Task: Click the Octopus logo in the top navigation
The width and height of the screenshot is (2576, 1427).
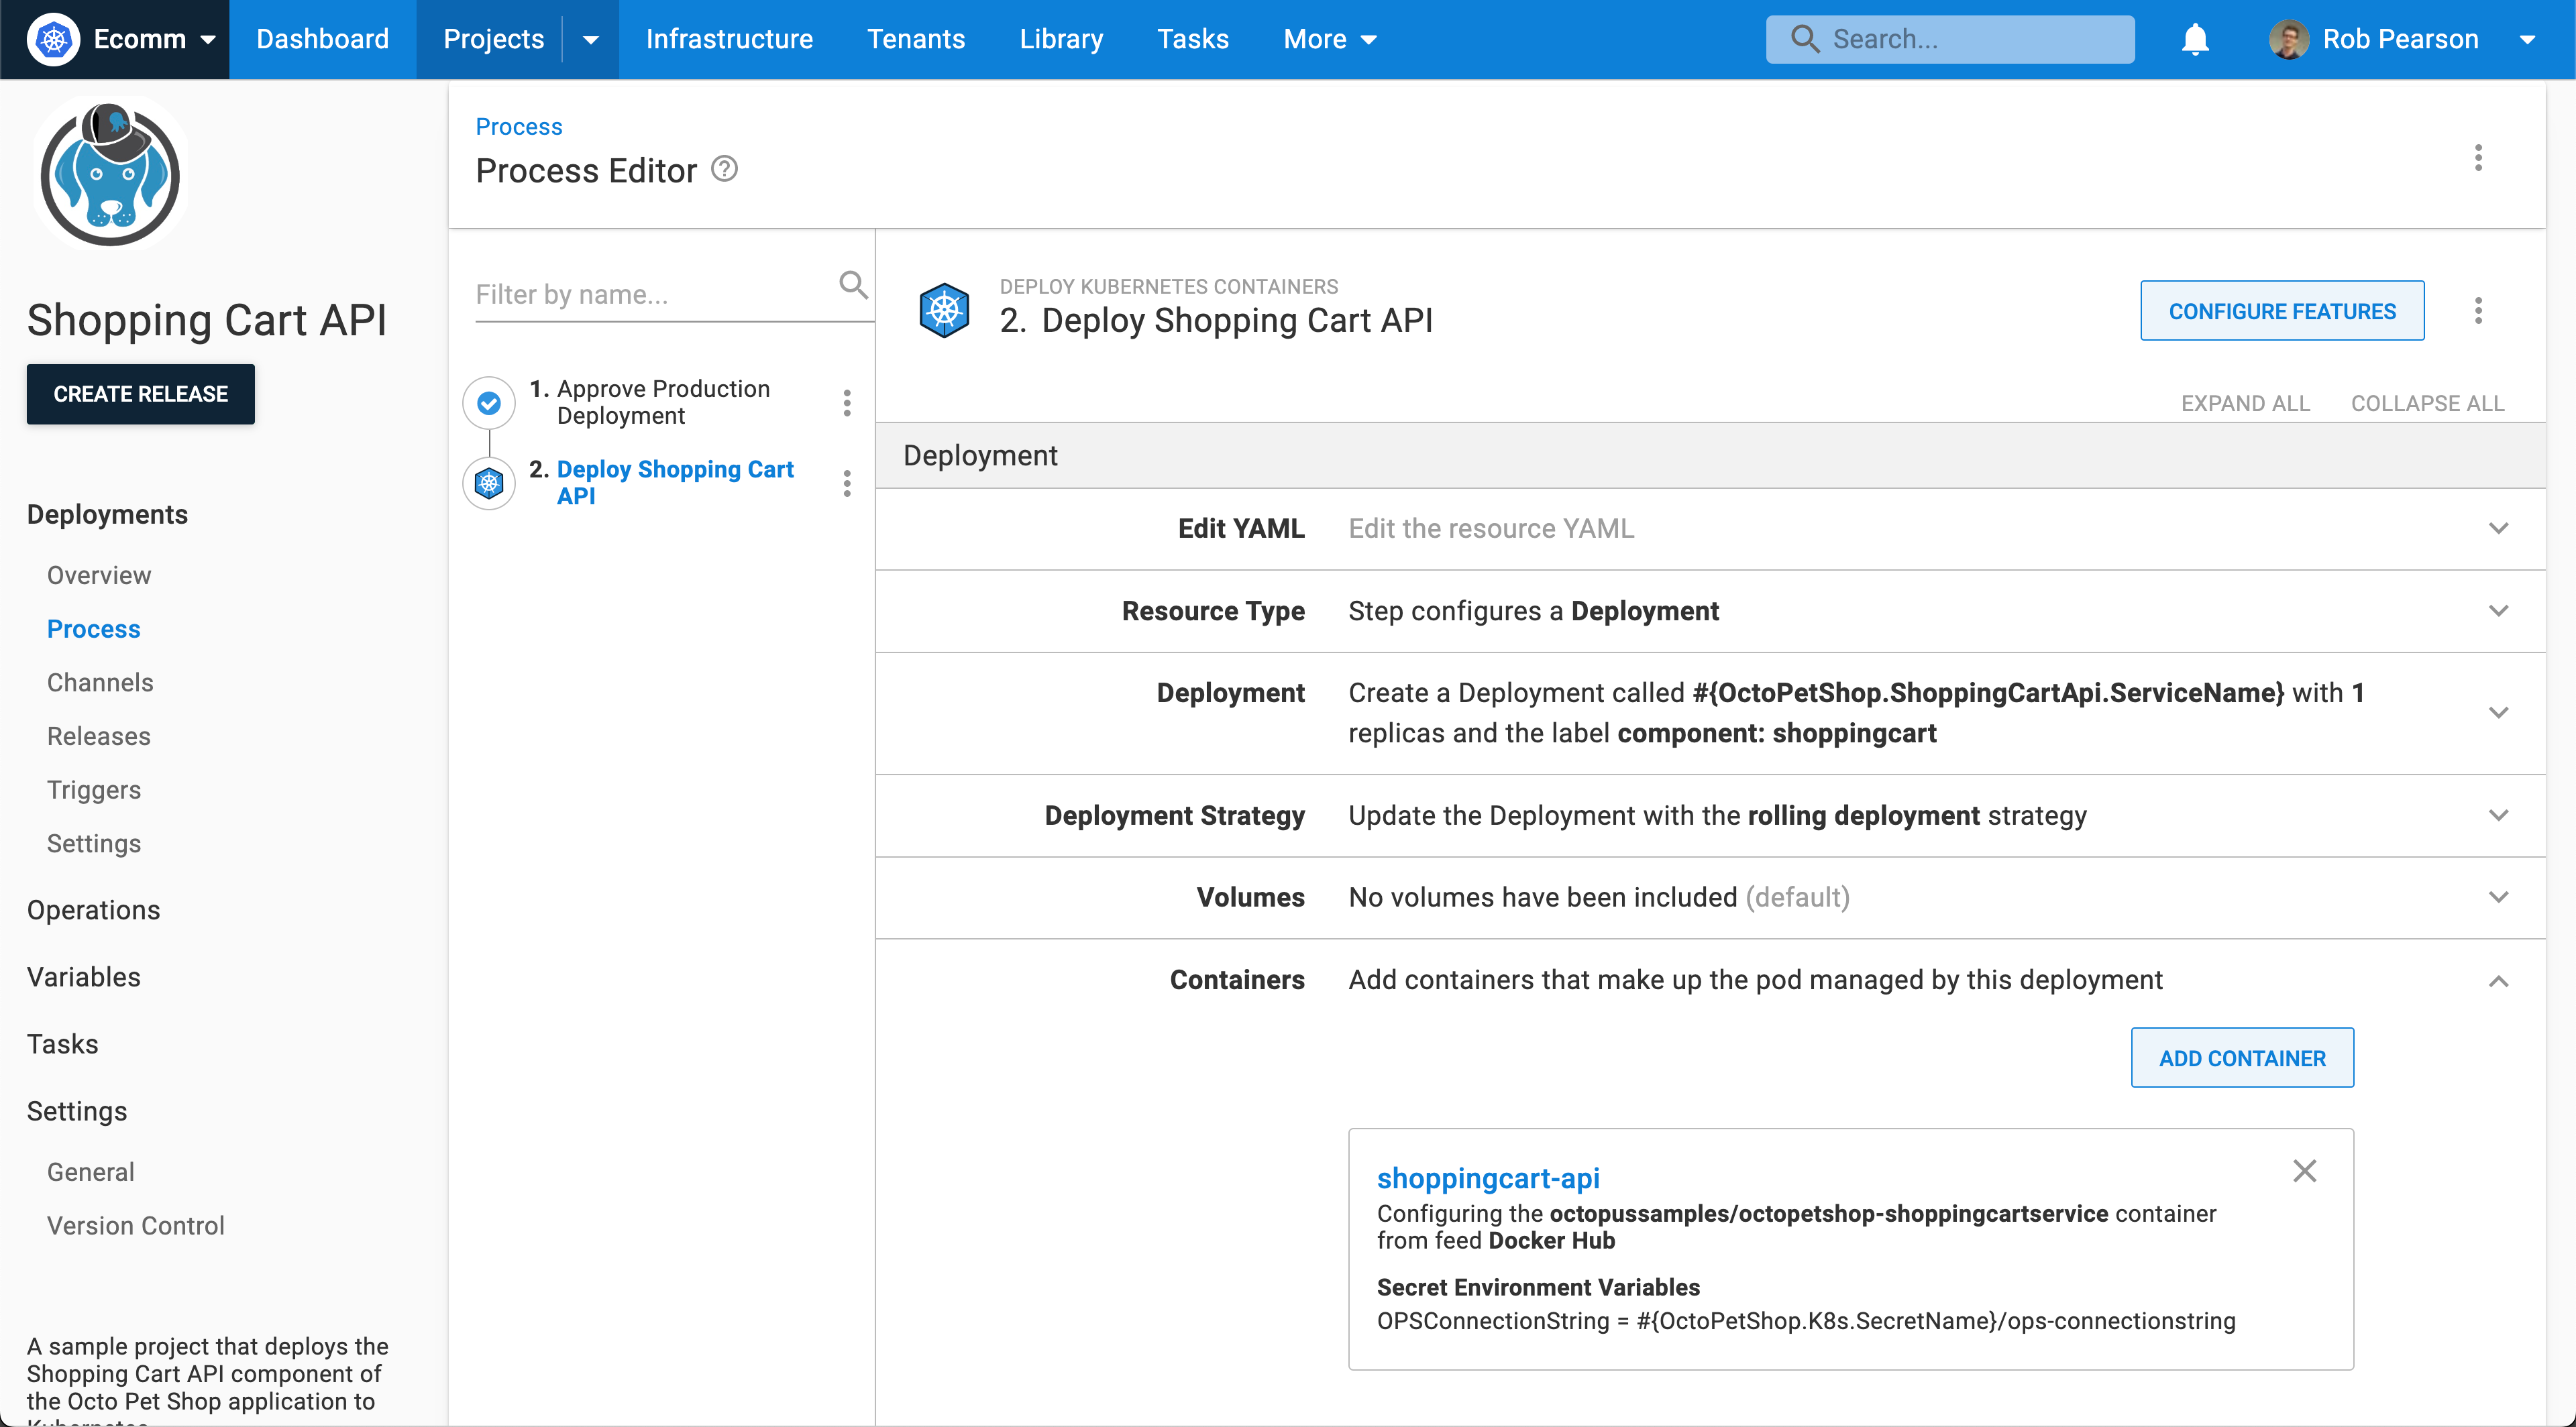Action: (x=54, y=39)
